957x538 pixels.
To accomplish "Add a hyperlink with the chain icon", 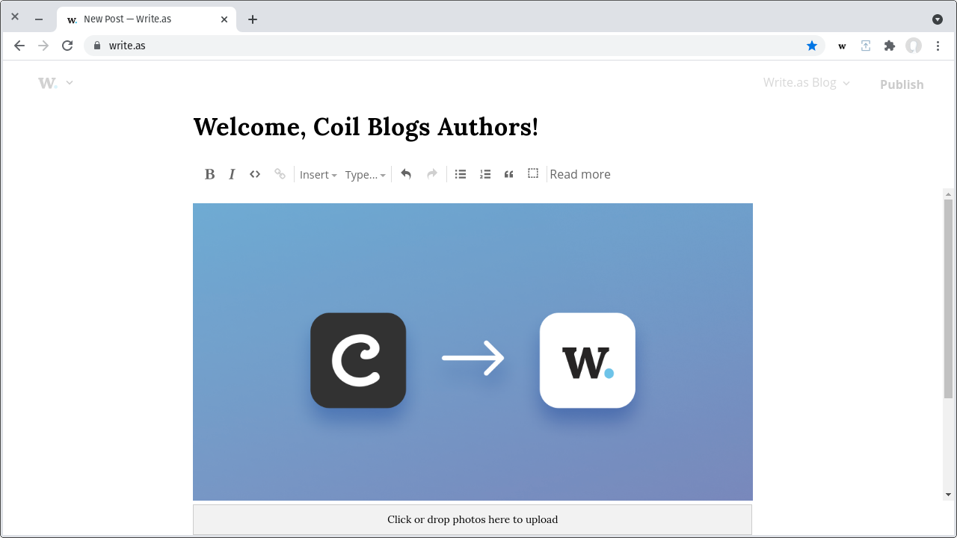I will coord(280,173).
